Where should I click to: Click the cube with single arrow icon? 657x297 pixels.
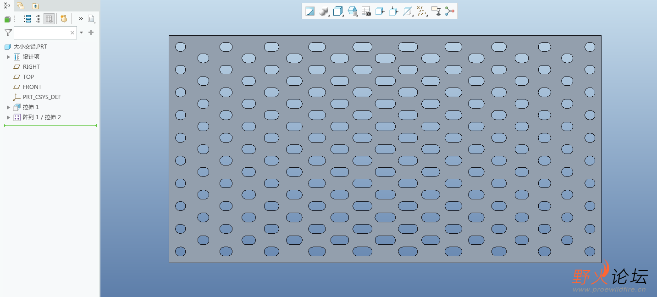tap(380, 11)
